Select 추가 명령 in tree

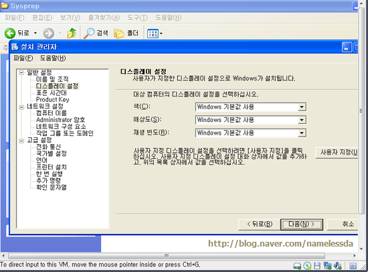point(48,180)
